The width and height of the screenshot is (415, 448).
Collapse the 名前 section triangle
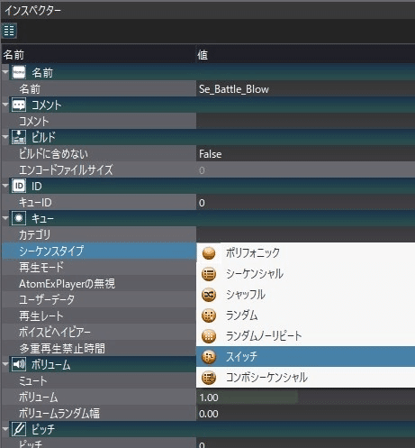5,72
